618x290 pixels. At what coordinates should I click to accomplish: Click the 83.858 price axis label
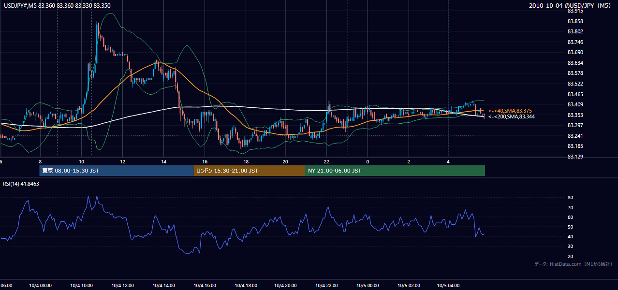(575, 21)
